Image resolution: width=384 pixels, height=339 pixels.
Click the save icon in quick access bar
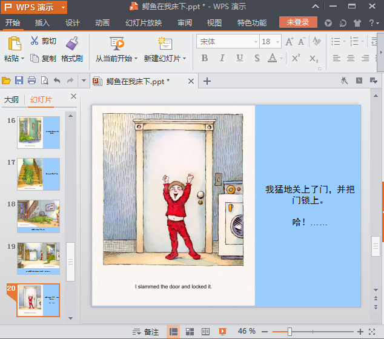coord(19,81)
